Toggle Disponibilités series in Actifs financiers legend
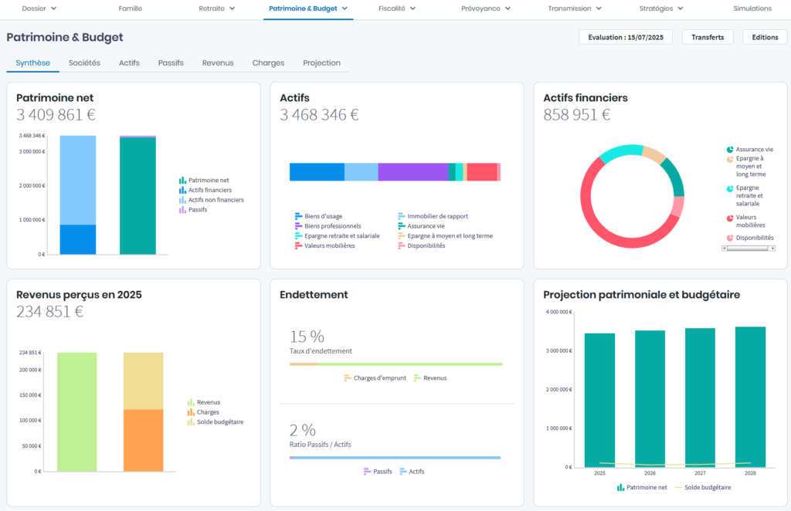 pos(753,238)
